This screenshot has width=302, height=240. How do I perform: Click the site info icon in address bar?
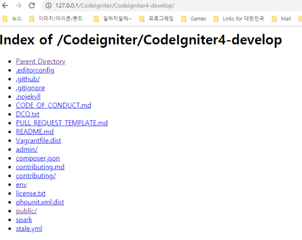click(49, 6)
